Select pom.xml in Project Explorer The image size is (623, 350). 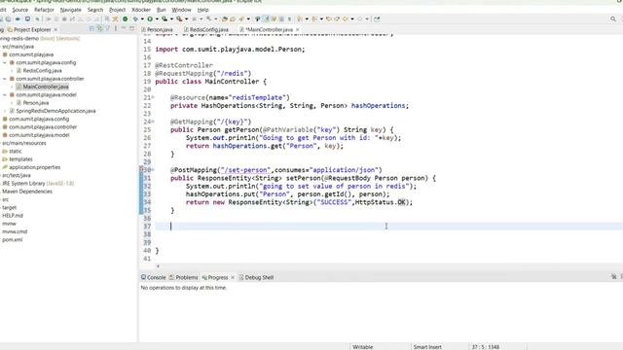coord(13,240)
